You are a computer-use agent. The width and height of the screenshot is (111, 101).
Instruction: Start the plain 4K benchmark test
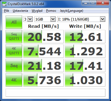click(14, 80)
